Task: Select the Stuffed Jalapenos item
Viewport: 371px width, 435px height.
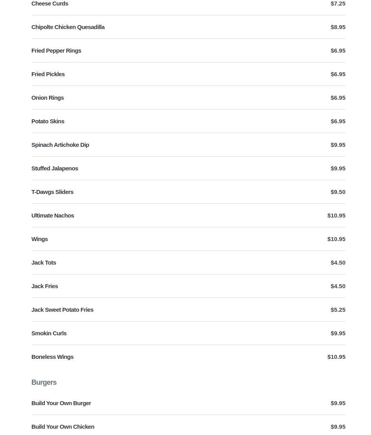Action: 55,168
